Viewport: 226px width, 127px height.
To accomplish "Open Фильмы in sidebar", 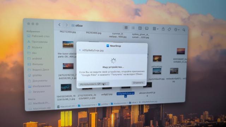I will tap(35, 64).
